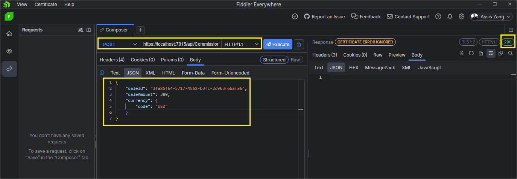
Task: Select JSON response body format
Action: [336, 67]
